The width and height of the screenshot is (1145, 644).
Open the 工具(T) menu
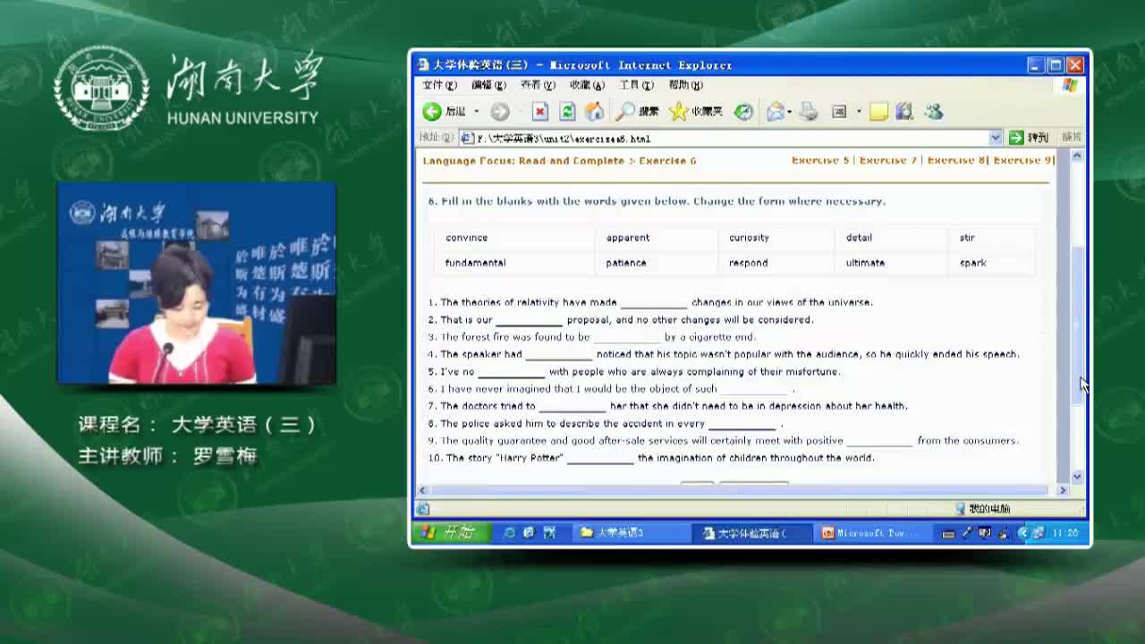tap(636, 85)
